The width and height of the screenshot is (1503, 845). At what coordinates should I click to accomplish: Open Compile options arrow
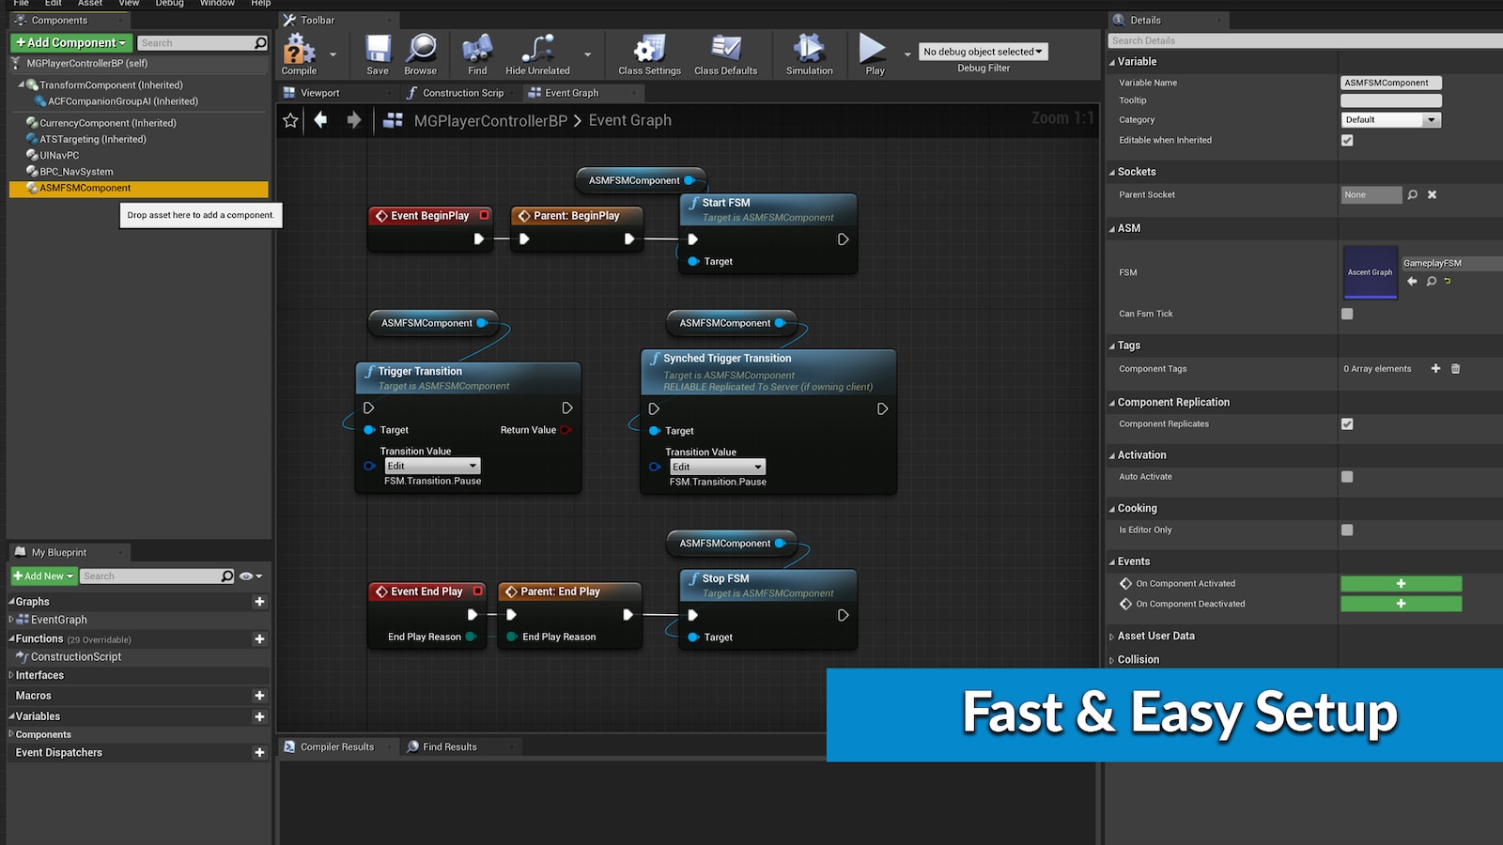(333, 54)
